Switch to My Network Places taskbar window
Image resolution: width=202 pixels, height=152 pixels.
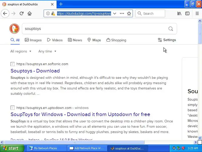click(46, 148)
